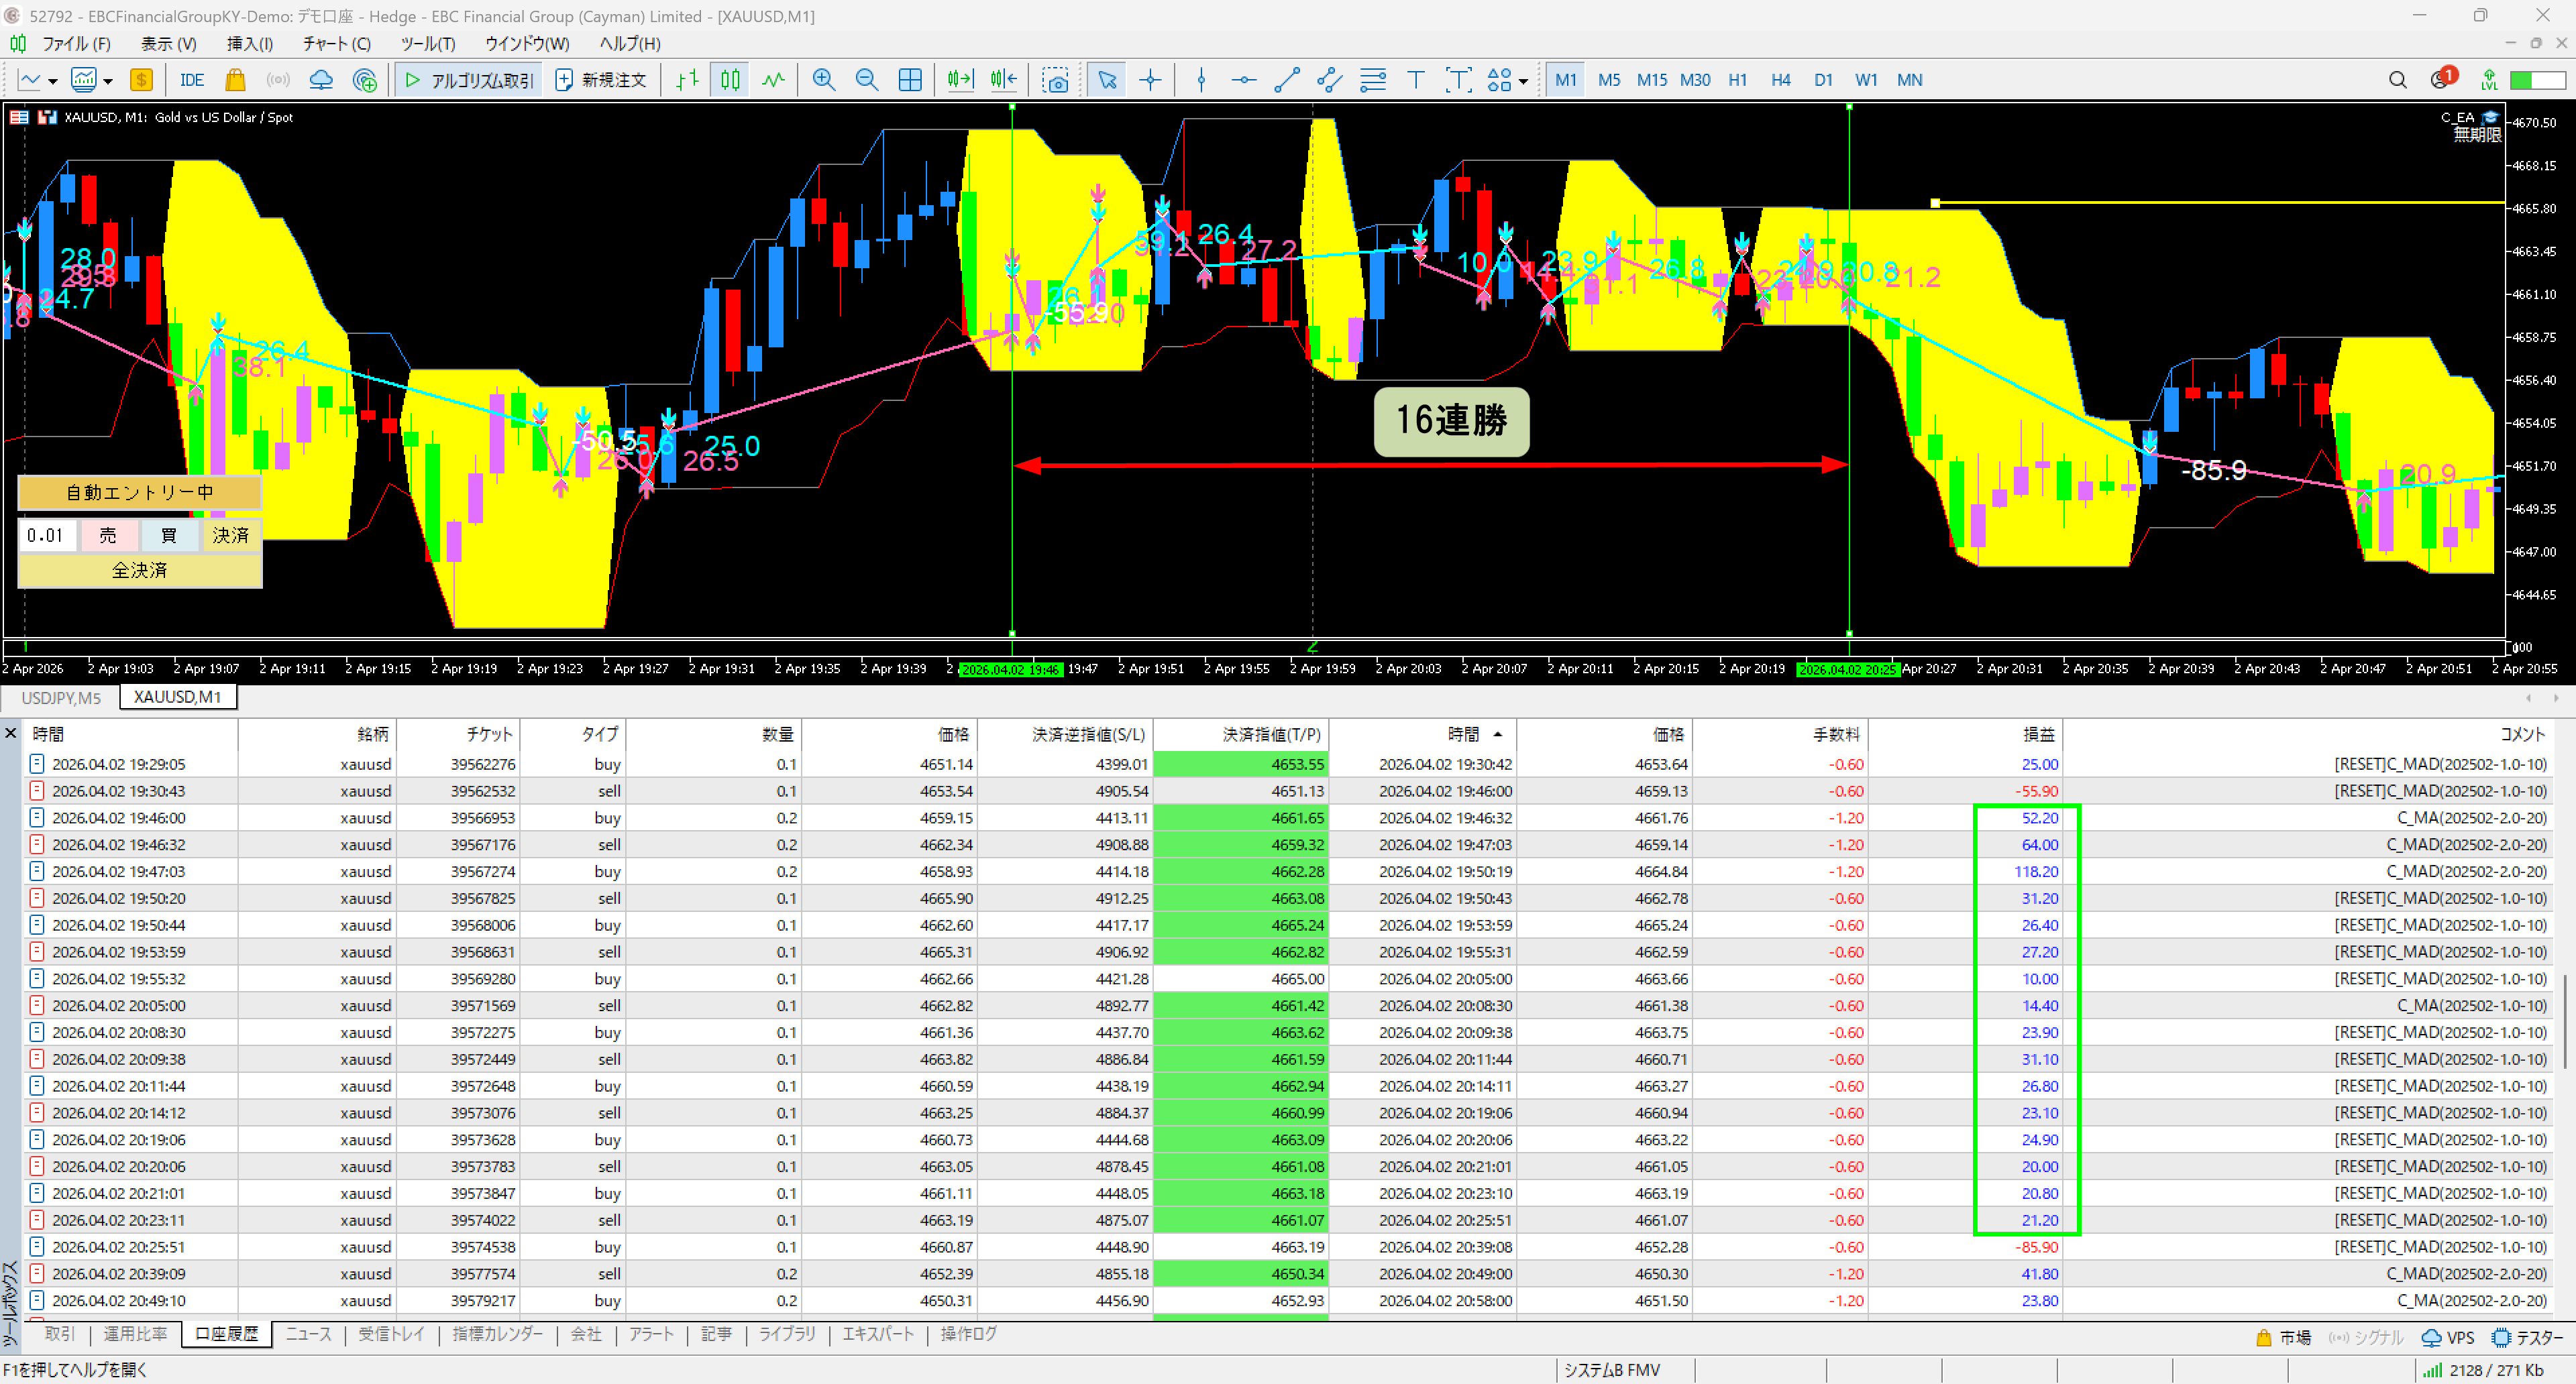Click the zoom out magnifier icon
Screen dimensions: 2576x1384
tap(866, 80)
